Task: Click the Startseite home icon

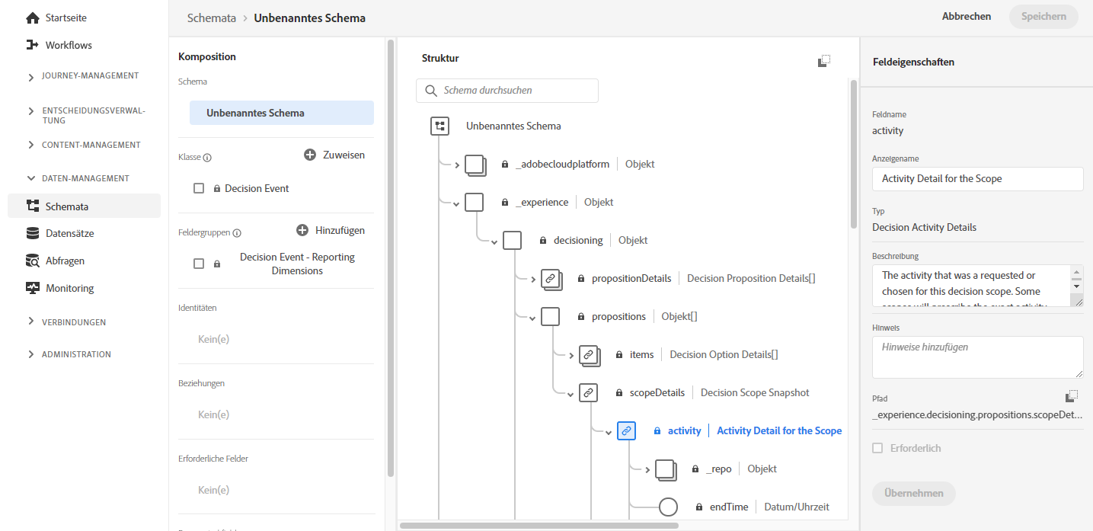Action: point(32,18)
